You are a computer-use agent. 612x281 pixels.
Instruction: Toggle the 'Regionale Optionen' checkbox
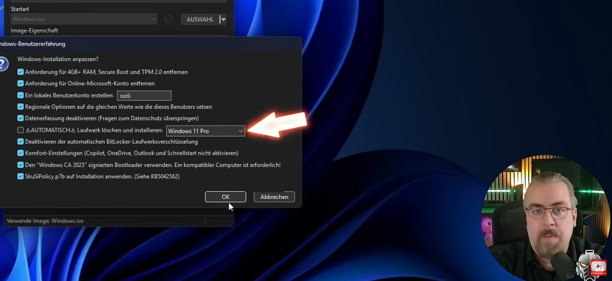pyautogui.click(x=20, y=107)
